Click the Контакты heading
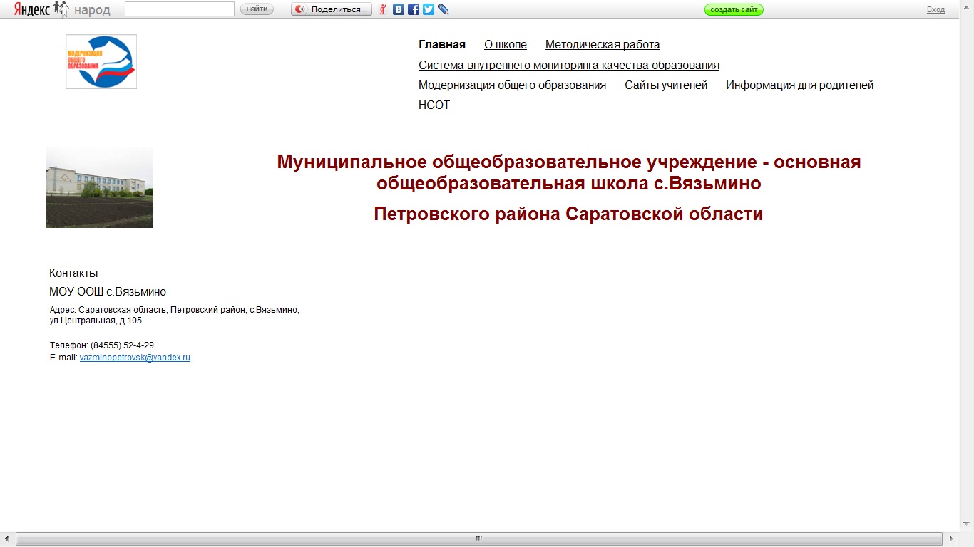This screenshot has height=547, width=974. pyautogui.click(x=73, y=273)
